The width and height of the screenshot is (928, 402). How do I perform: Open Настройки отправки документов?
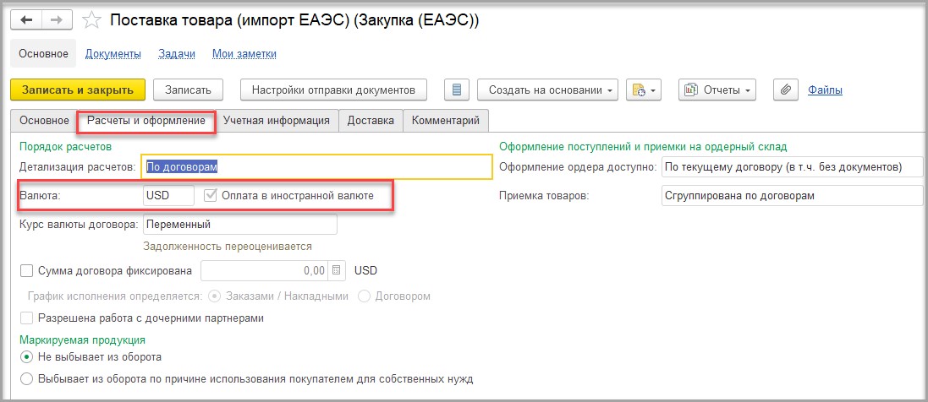pos(334,90)
